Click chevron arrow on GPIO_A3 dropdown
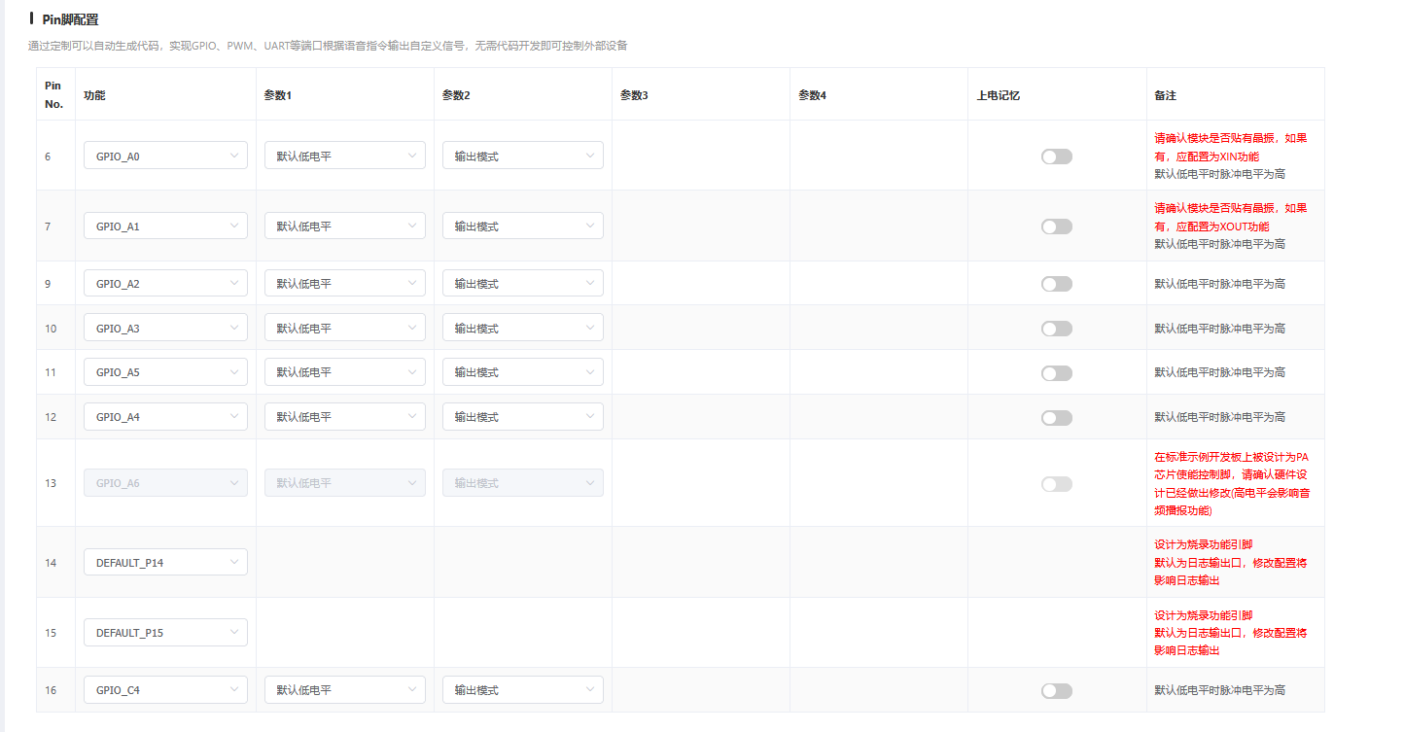1404x732 pixels. coord(234,329)
